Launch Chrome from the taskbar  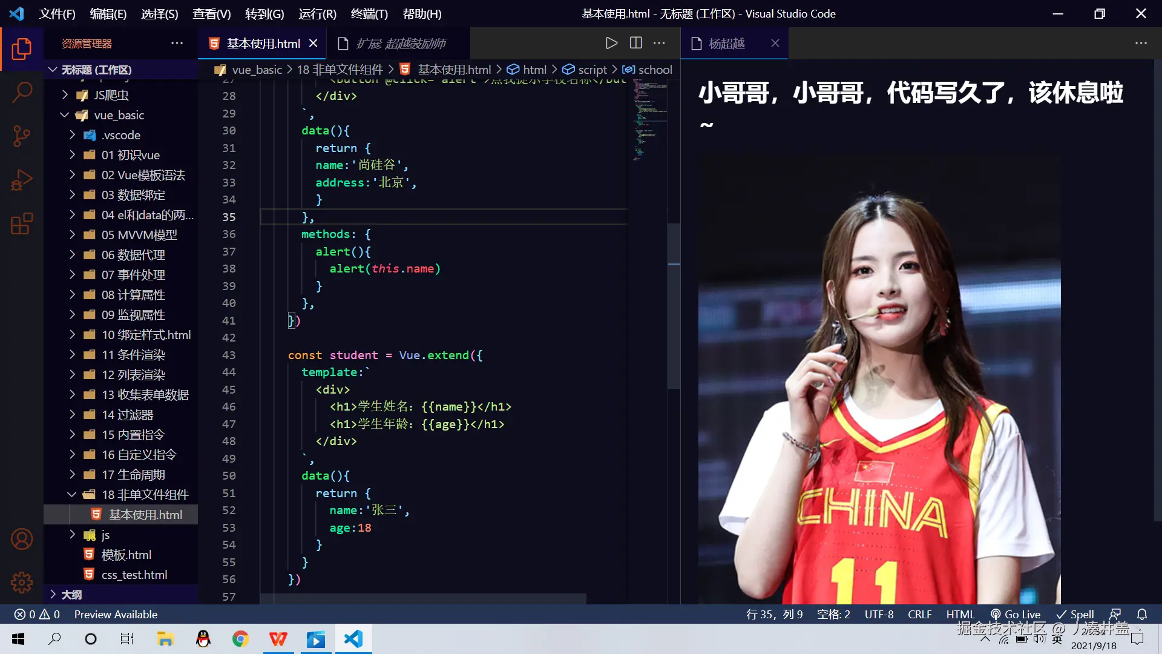[240, 639]
